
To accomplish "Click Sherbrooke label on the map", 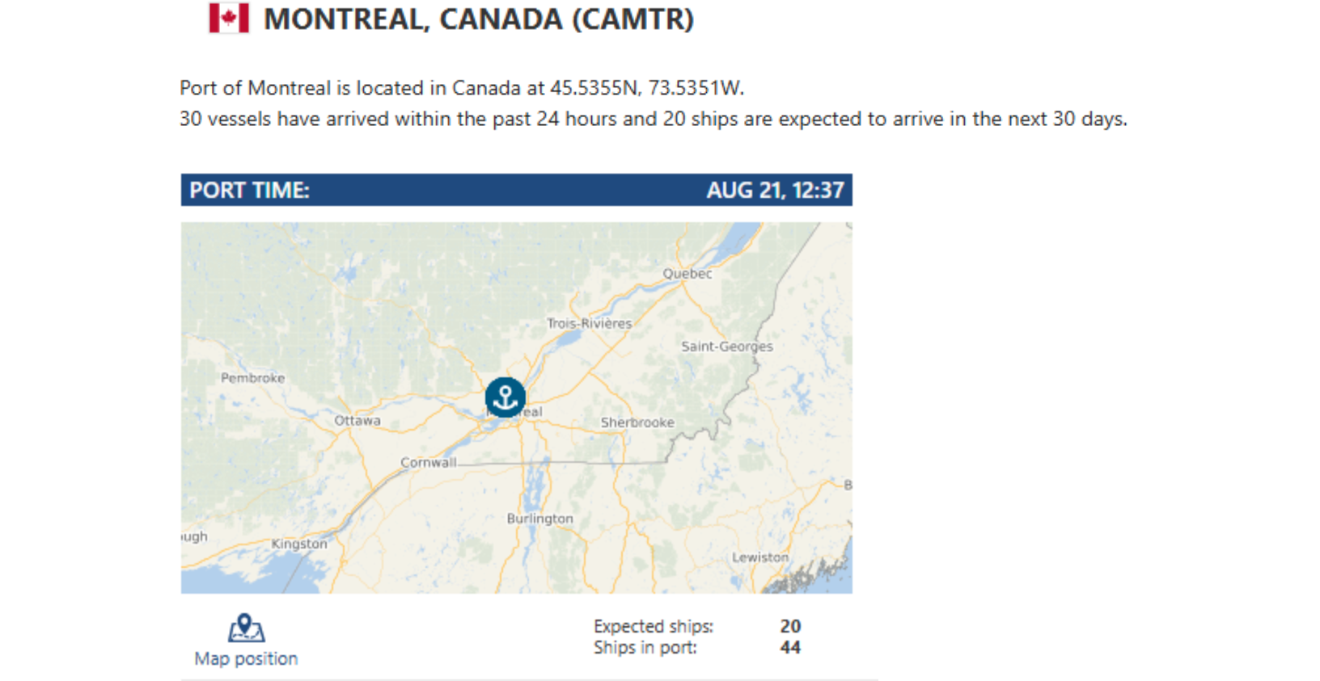I will 637,422.
